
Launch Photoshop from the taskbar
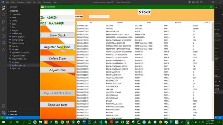[x=90, y=122]
